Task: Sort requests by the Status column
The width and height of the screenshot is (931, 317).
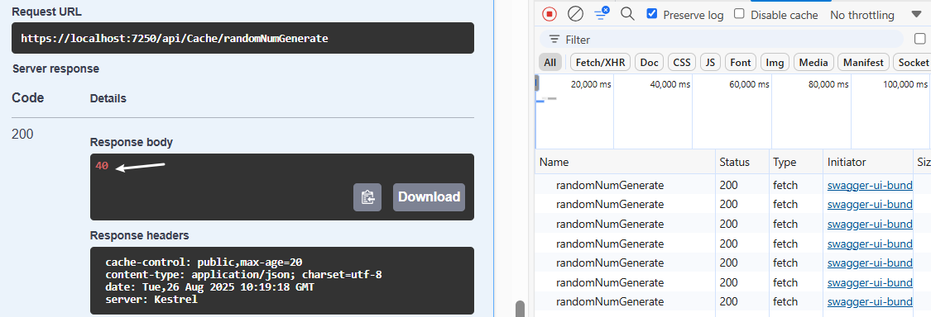Action: pos(741,162)
